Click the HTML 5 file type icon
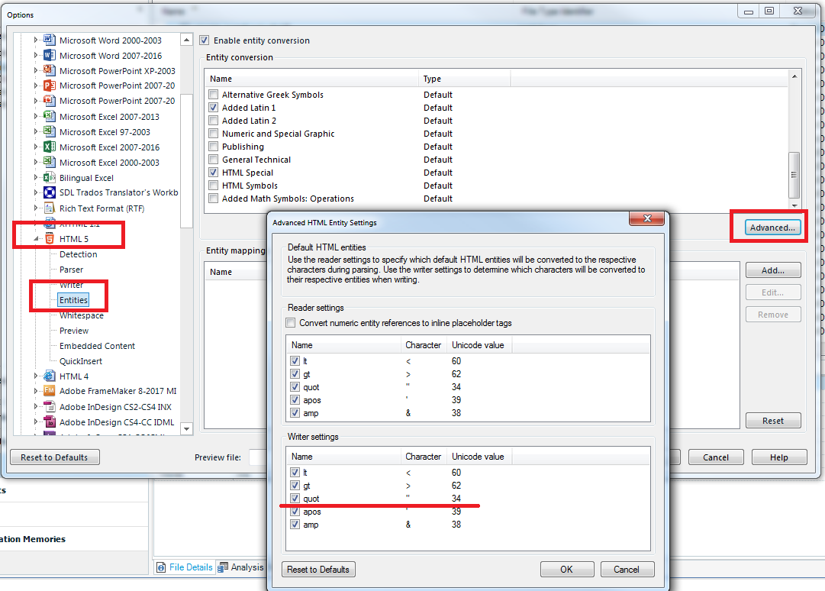 (x=49, y=239)
